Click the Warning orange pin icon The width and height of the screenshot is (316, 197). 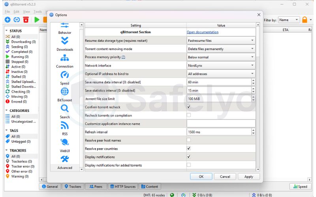[x=8, y=176]
